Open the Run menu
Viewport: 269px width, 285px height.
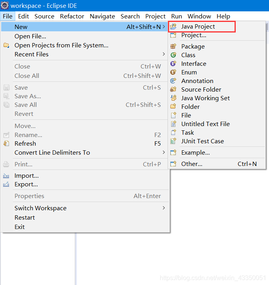(177, 16)
